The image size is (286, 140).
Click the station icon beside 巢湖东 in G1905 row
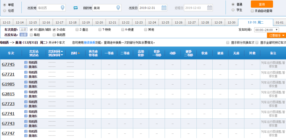pyautogui.click(x=26, y=86)
